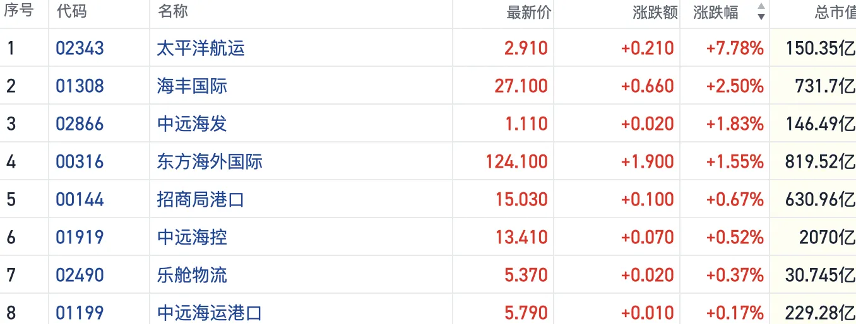Image resolution: width=856 pixels, height=324 pixels.
Task: Click stock code 01308
Action: (x=80, y=86)
